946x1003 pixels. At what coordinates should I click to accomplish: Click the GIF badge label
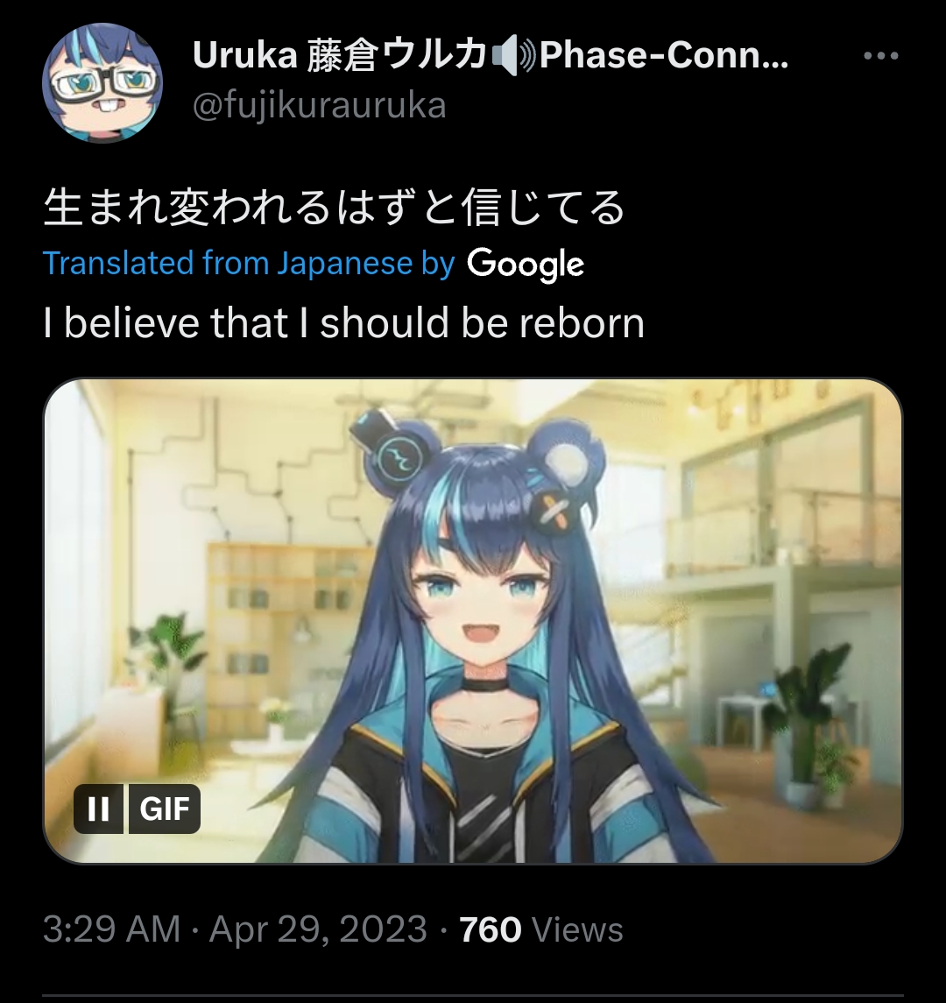(x=165, y=809)
